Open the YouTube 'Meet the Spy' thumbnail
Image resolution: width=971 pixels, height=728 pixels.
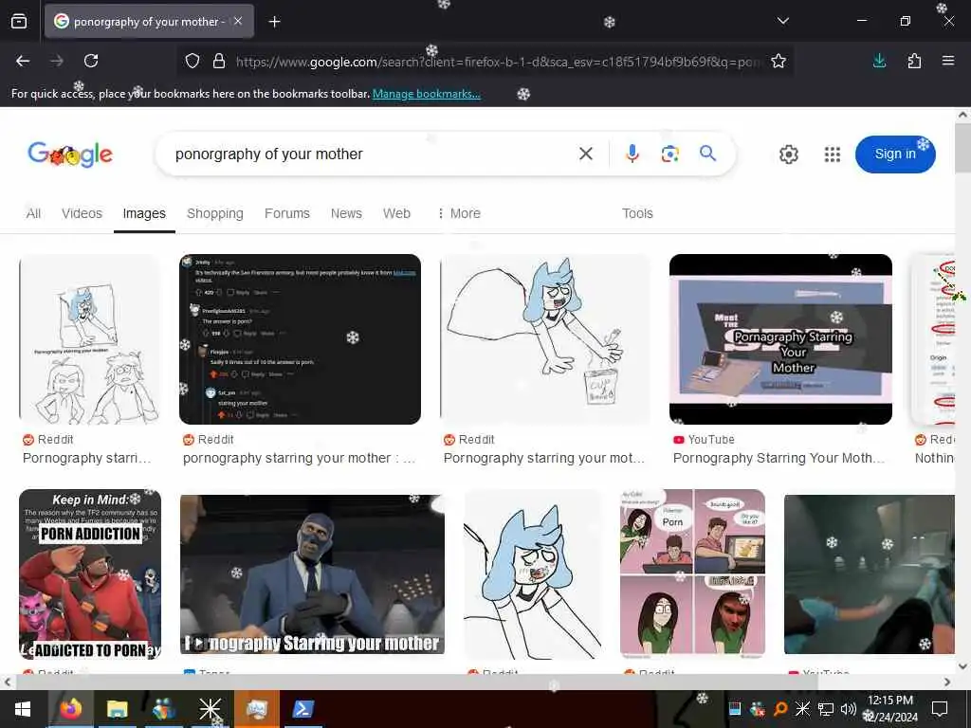pos(780,339)
